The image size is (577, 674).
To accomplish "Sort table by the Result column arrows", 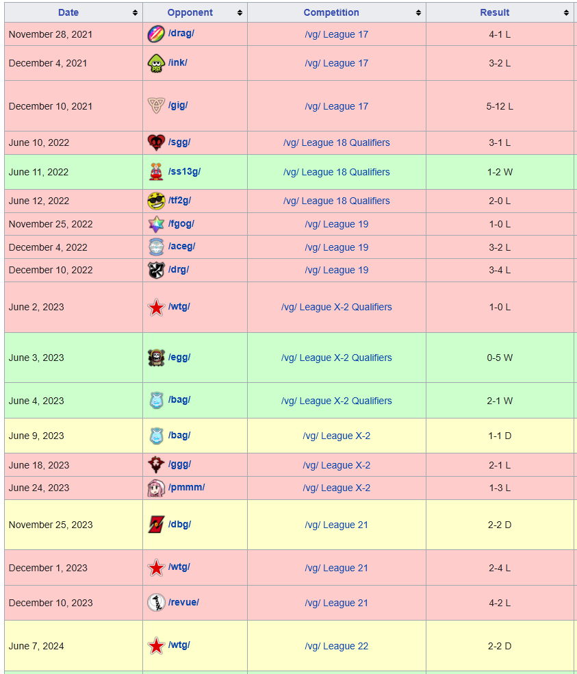I will click(566, 12).
